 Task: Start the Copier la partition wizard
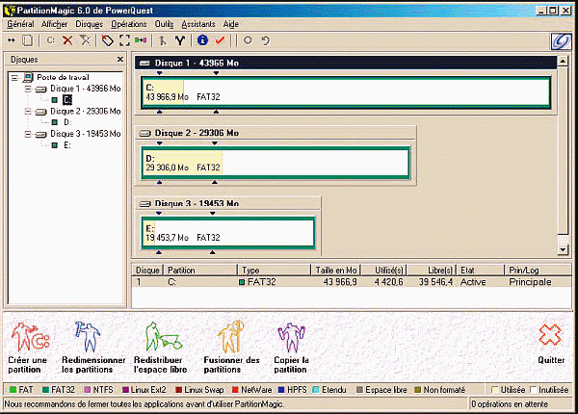[292, 346]
